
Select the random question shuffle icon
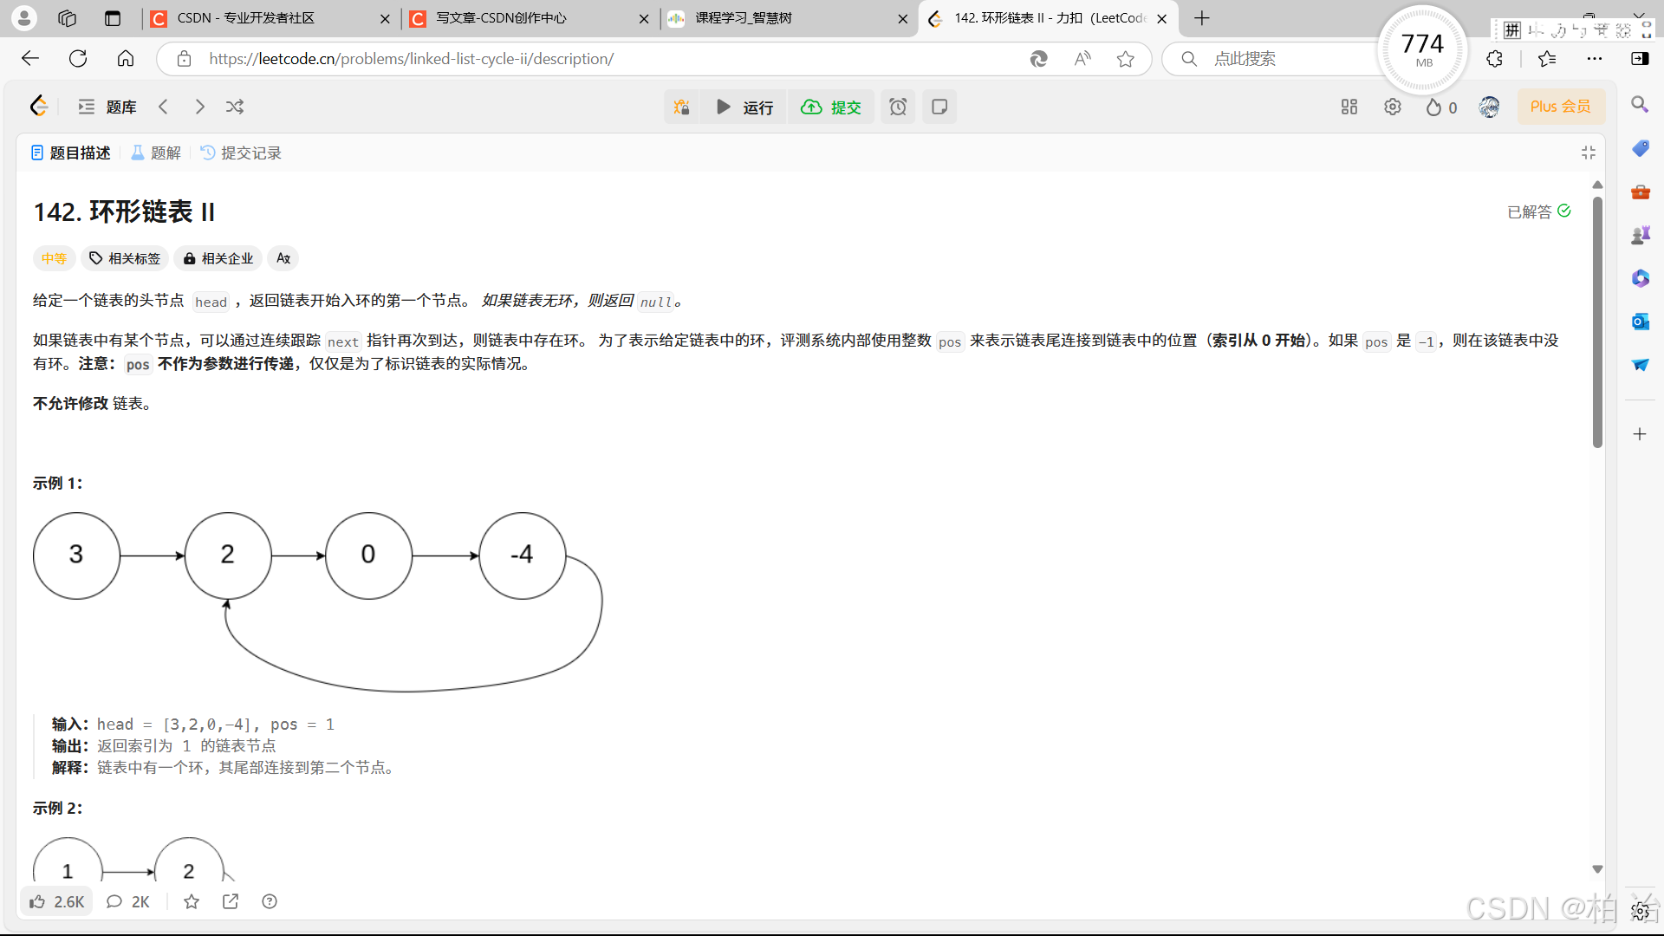tap(235, 107)
